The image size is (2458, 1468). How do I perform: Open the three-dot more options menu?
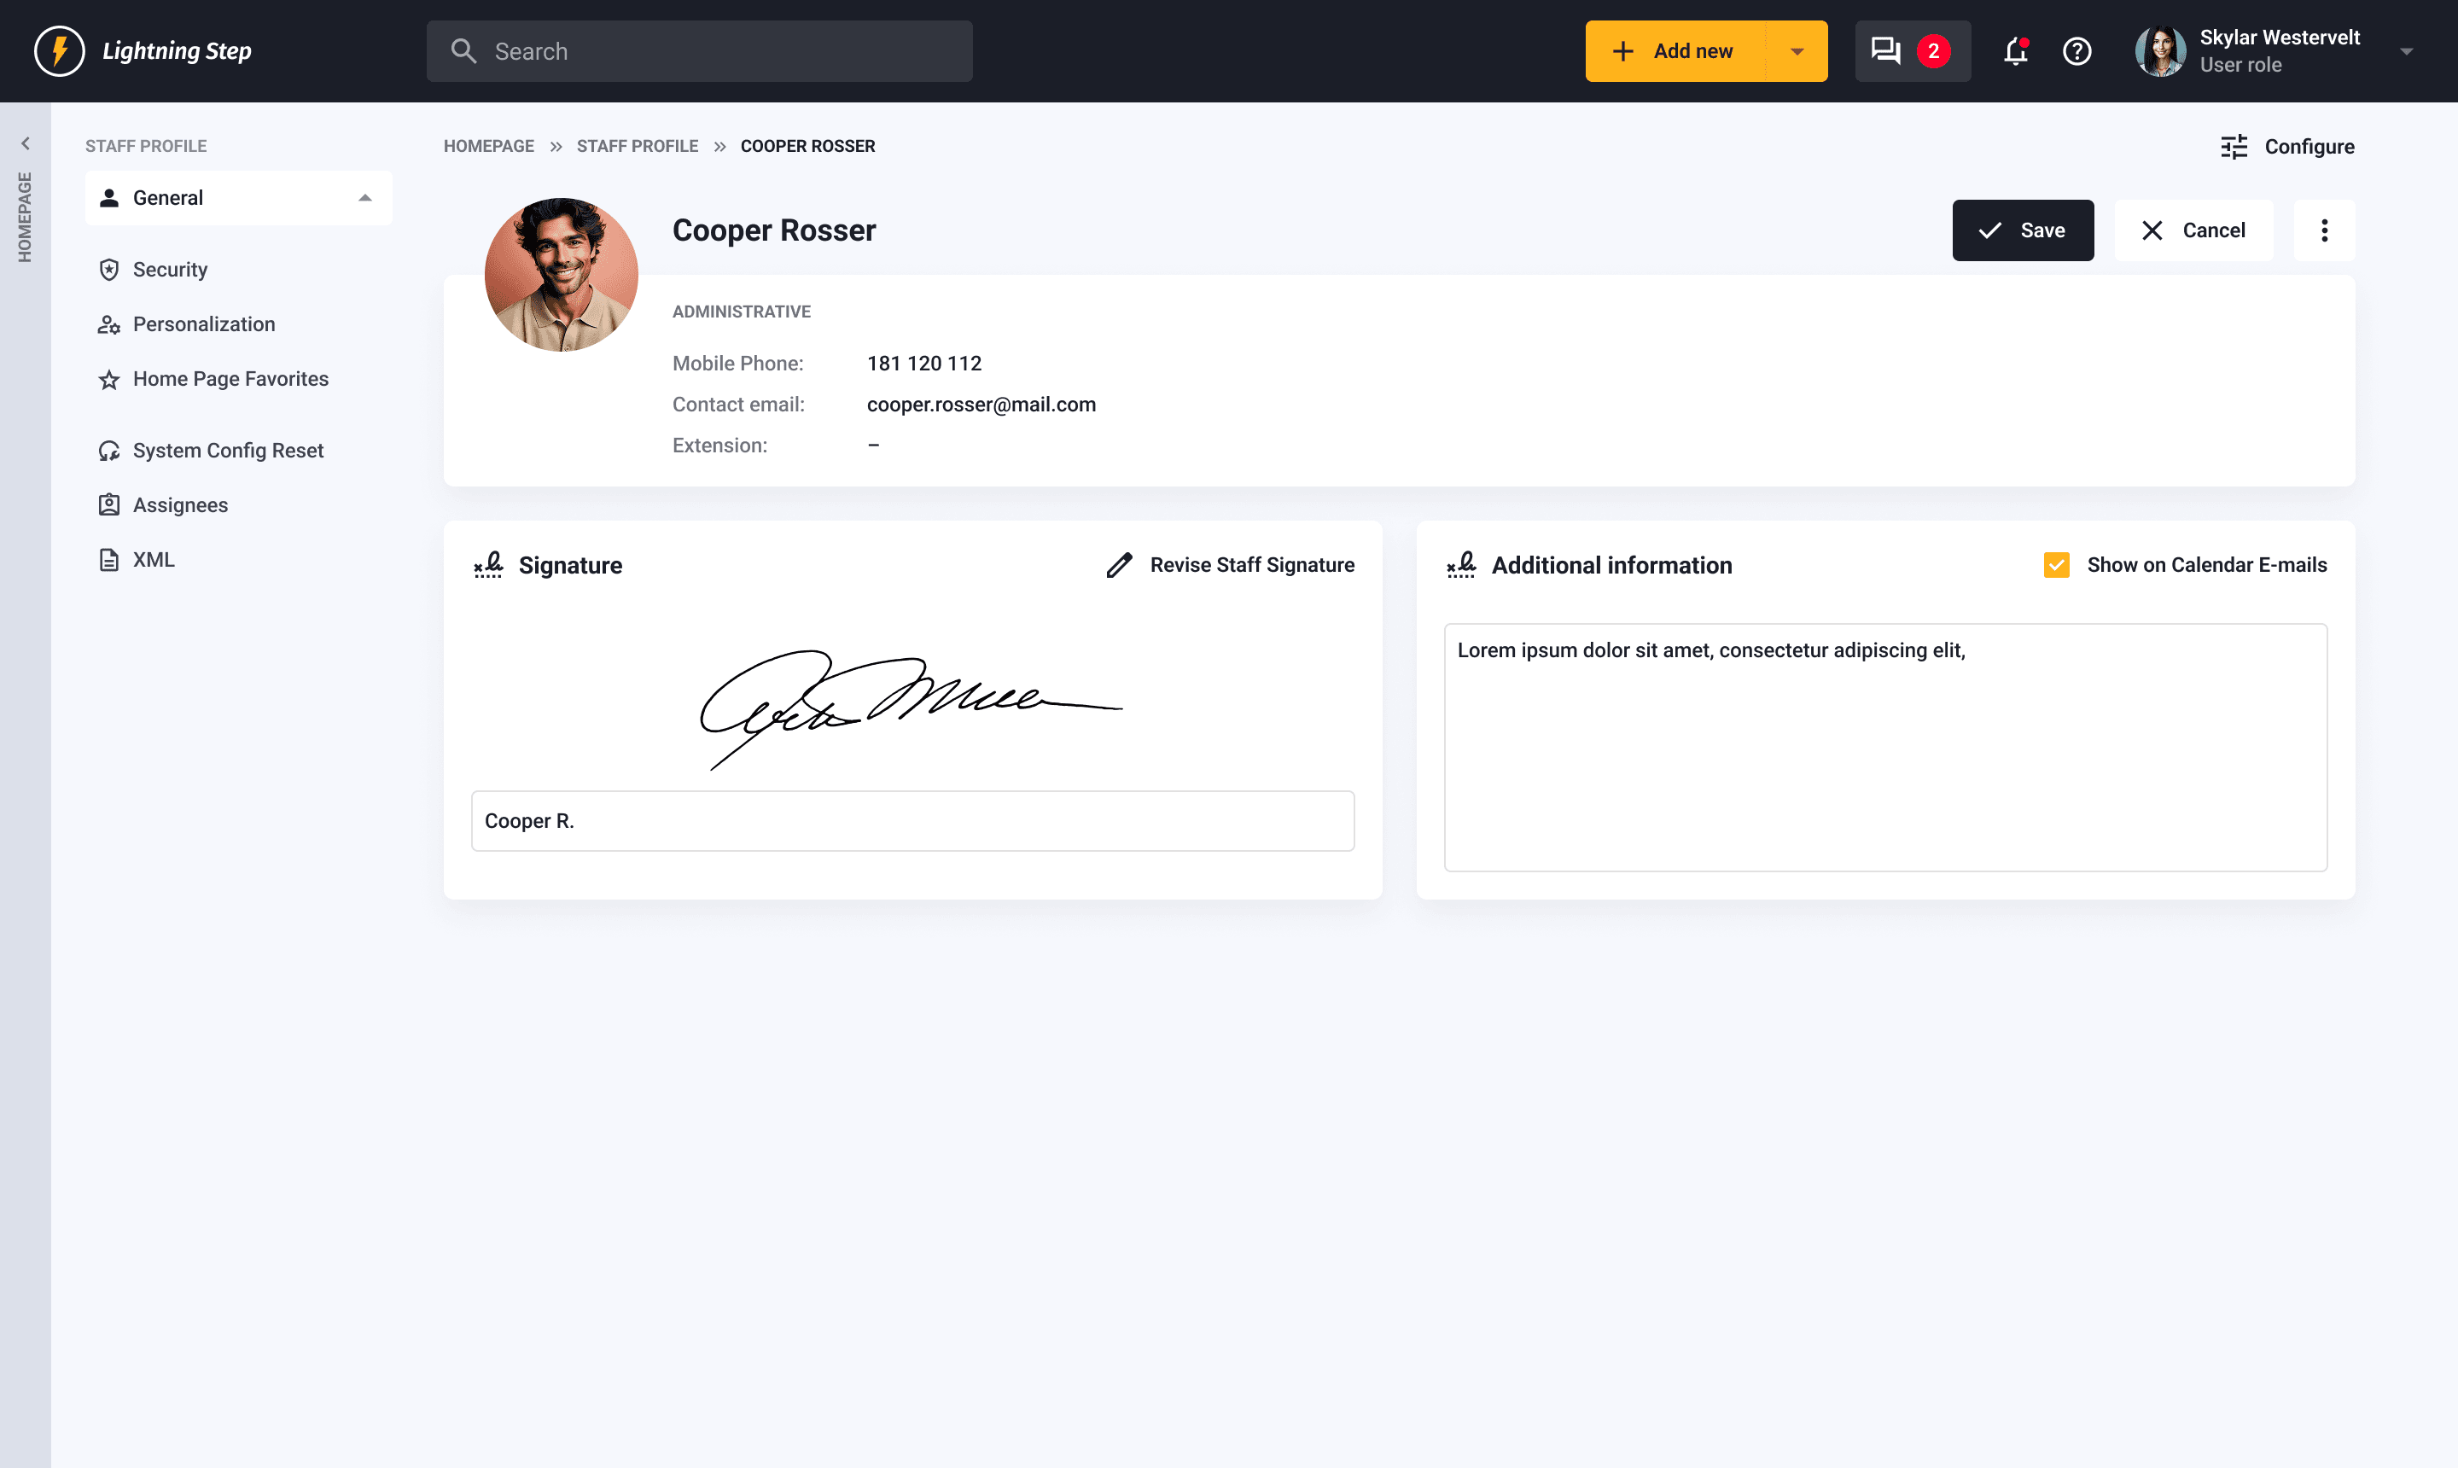pyautogui.click(x=2323, y=230)
